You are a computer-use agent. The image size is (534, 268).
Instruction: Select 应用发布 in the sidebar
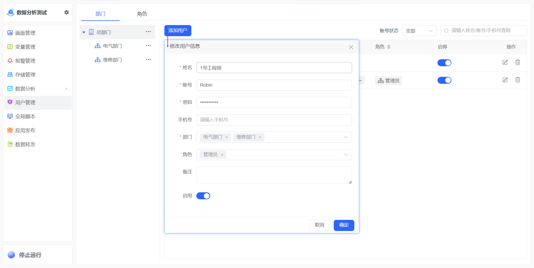[25, 130]
